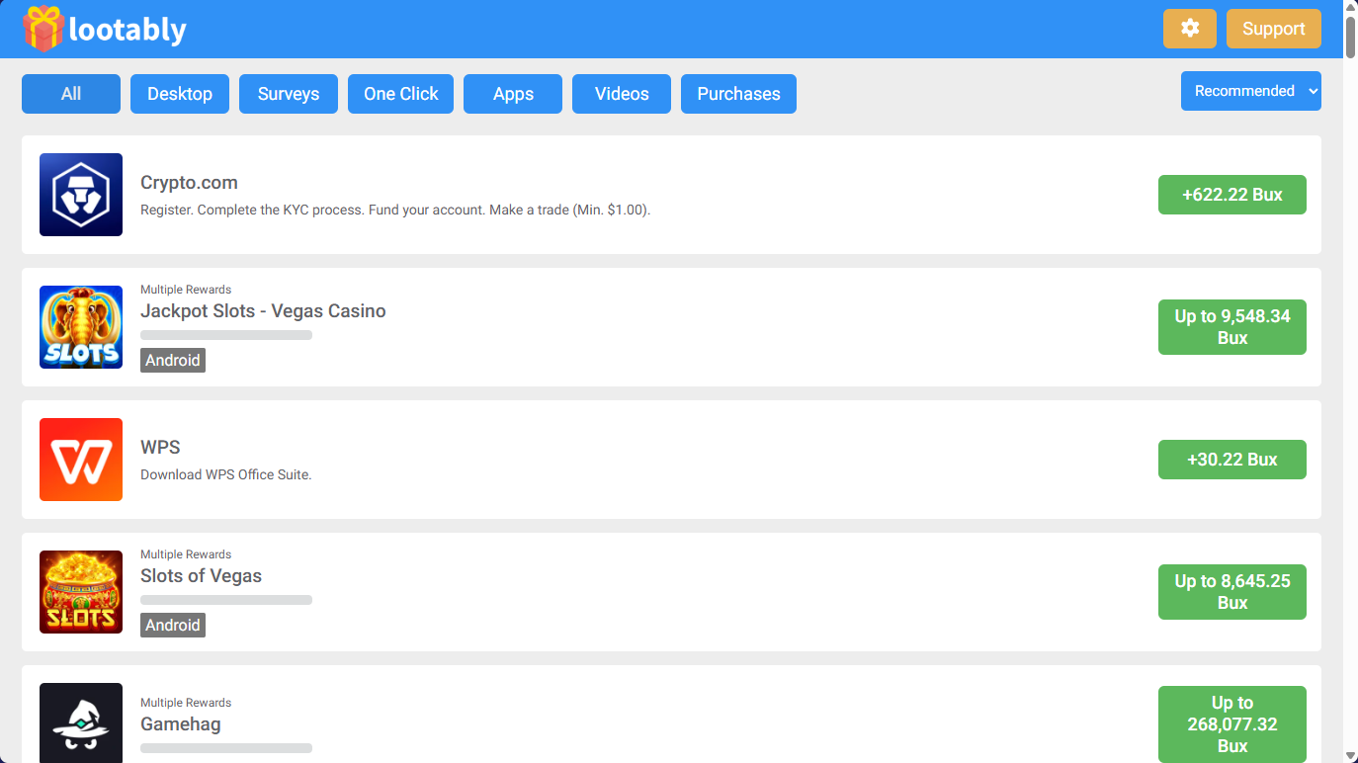Click the scrollbar up arrow
The image size is (1358, 763).
pyautogui.click(x=1350, y=7)
